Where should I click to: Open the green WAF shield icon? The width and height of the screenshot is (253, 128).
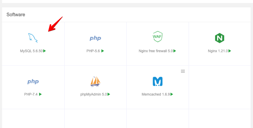click(157, 37)
